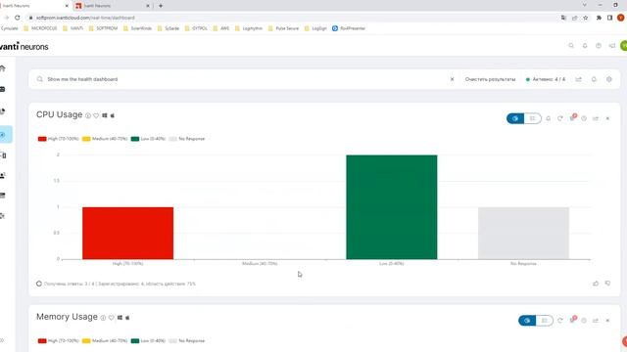
Task: Open help icon in Ivanti header
Action: [x=599, y=46]
